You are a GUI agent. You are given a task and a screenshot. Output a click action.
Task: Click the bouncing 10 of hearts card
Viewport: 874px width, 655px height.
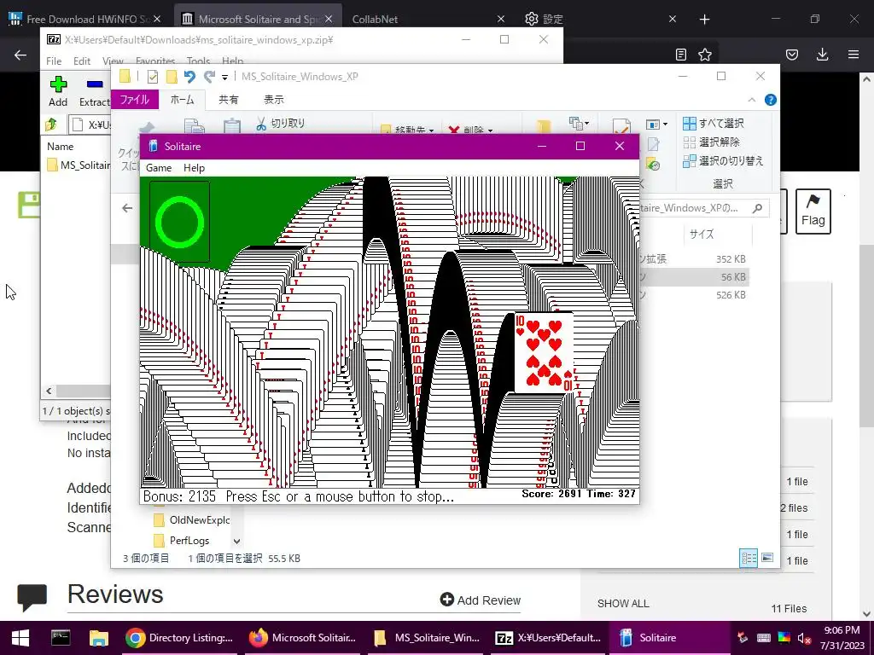pyautogui.click(x=544, y=352)
